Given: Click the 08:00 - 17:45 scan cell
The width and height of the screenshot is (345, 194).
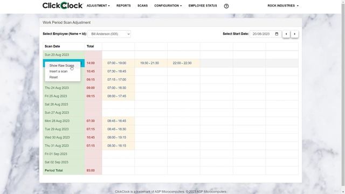Looking at the screenshot, I should (x=119, y=96).
